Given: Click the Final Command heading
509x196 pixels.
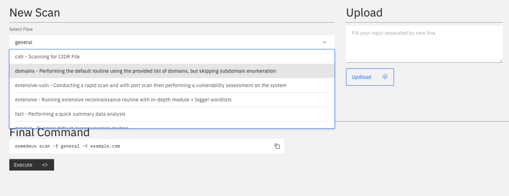Looking at the screenshot, I should pyautogui.click(x=49, y=133).
